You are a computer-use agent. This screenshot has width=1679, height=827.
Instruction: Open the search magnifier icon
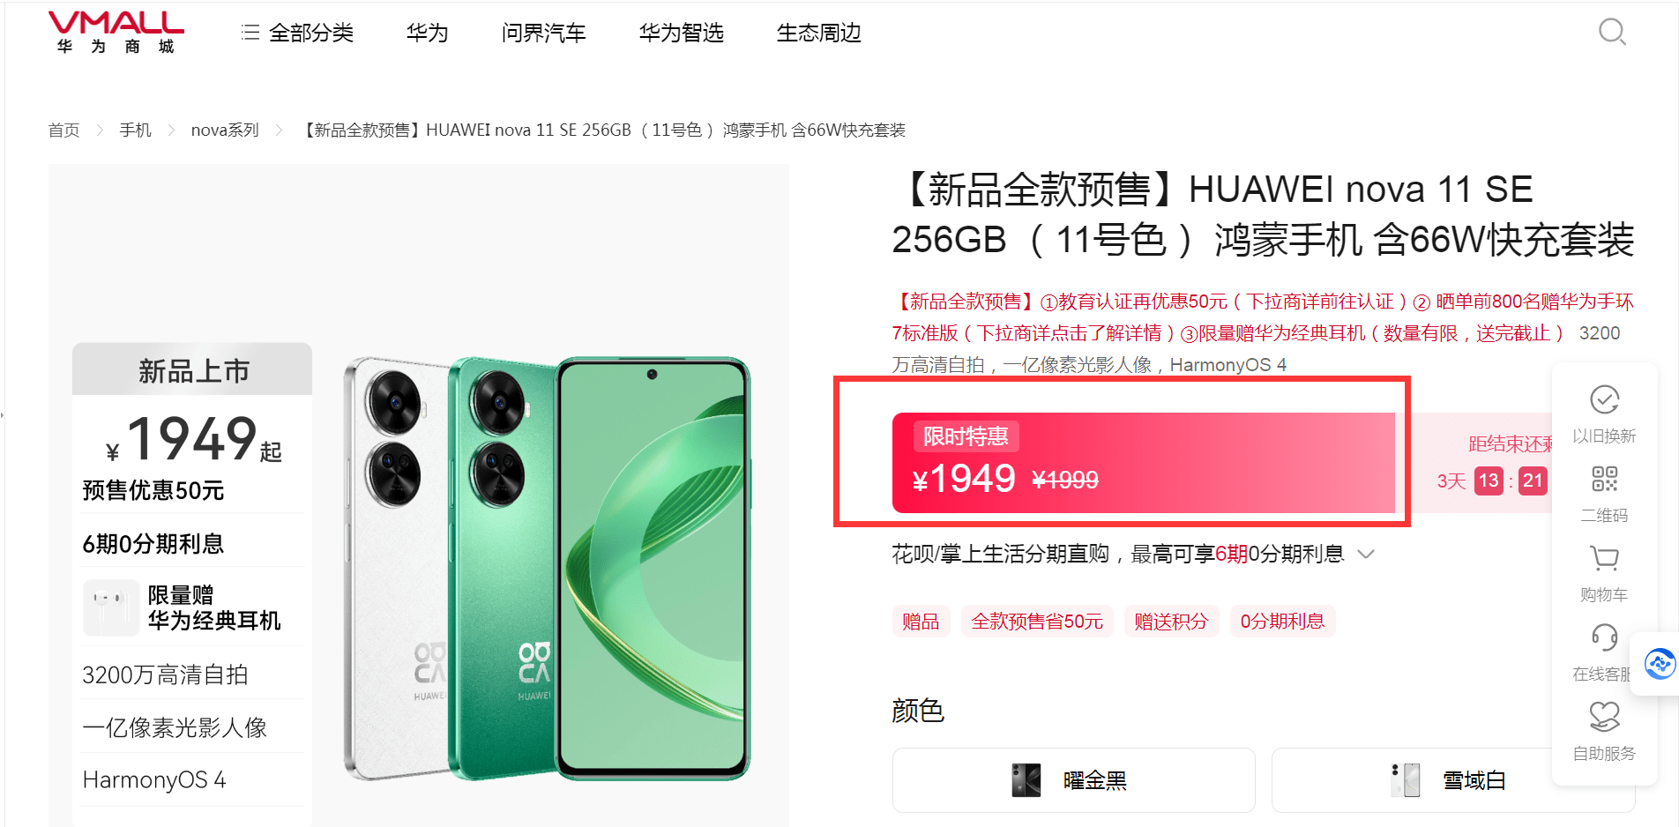coord(1612,32)
